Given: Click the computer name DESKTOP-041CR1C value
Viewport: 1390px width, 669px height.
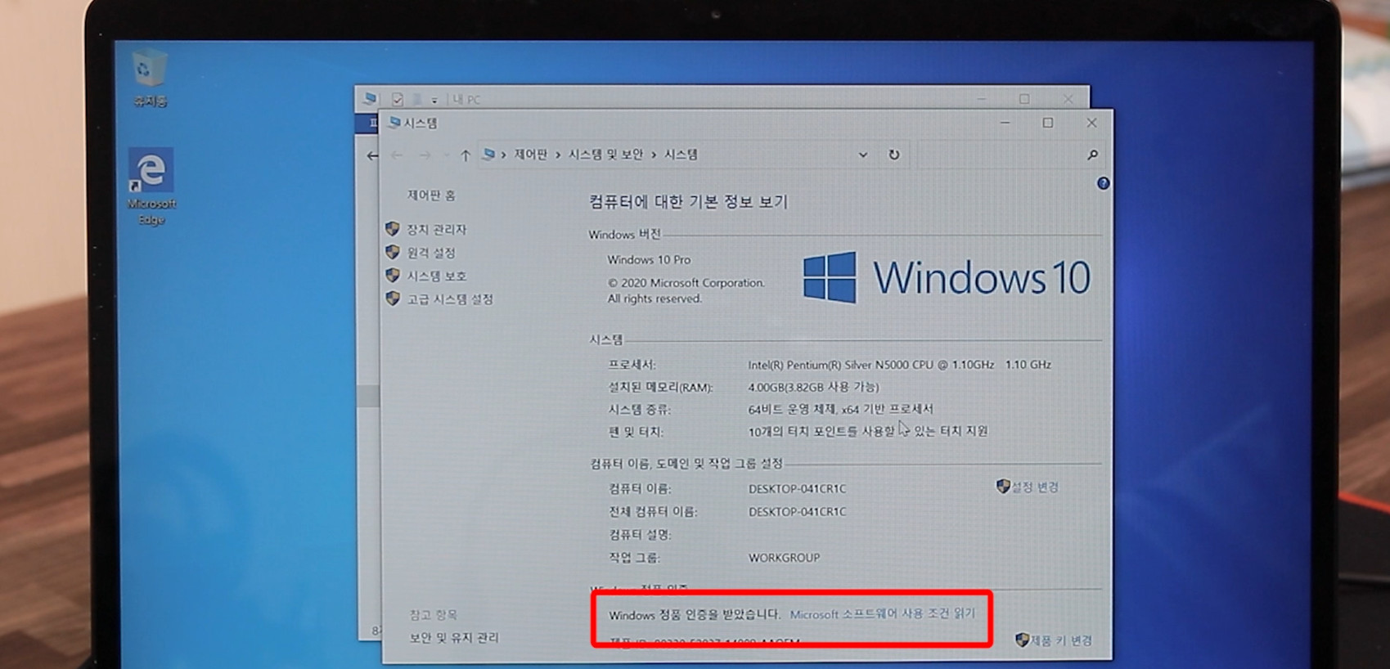Looking at the screenshot, I should 797,489.
